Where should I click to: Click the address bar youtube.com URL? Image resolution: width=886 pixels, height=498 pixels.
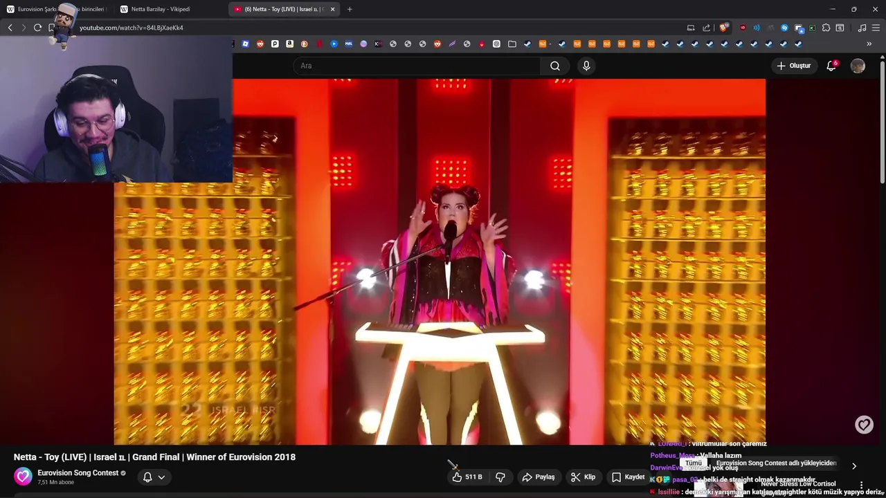point(132,28)
